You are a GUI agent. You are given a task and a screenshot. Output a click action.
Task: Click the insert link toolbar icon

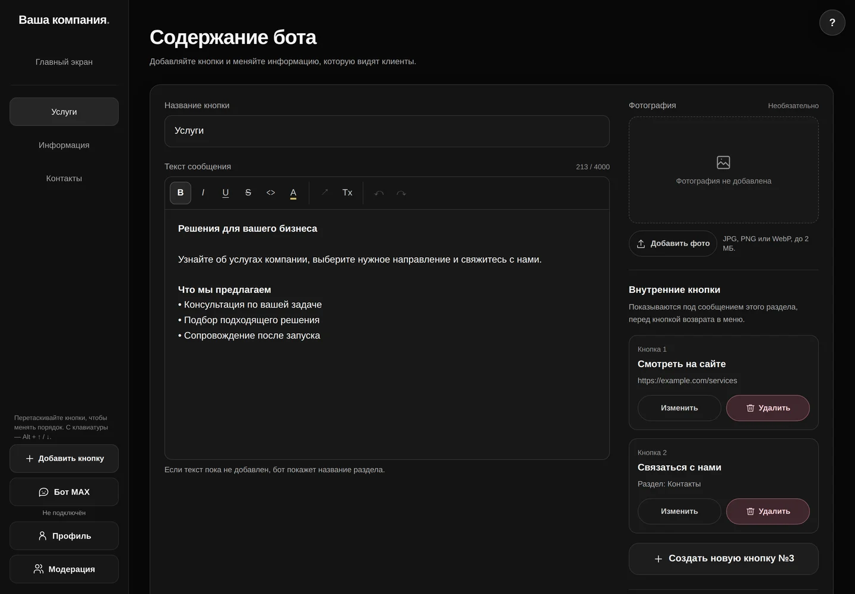coord(325,193)
